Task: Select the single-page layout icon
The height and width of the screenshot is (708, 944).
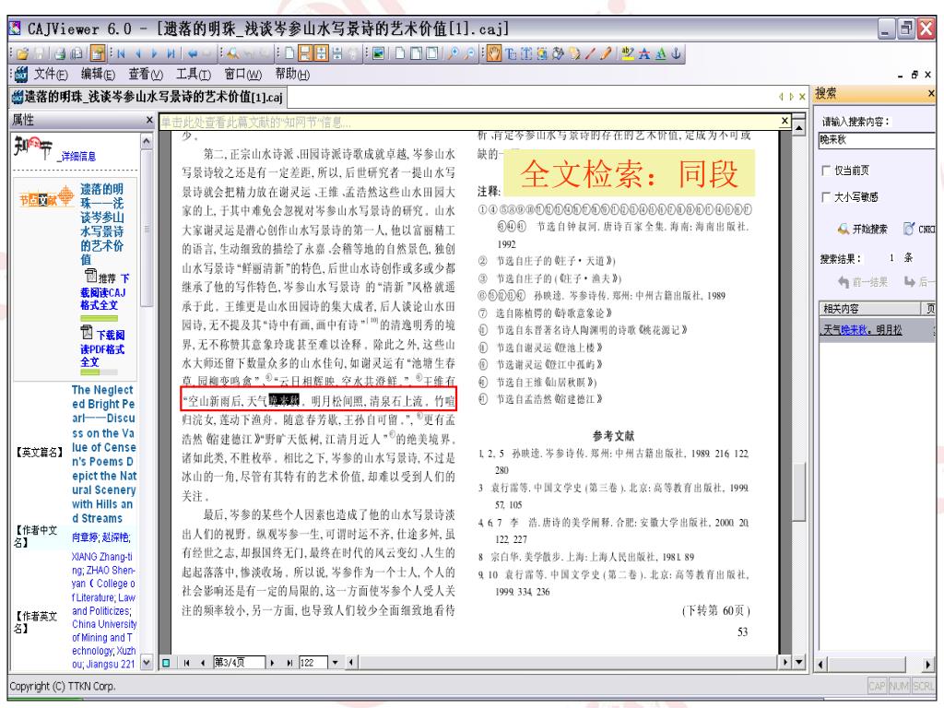Action: click(289, 53)
